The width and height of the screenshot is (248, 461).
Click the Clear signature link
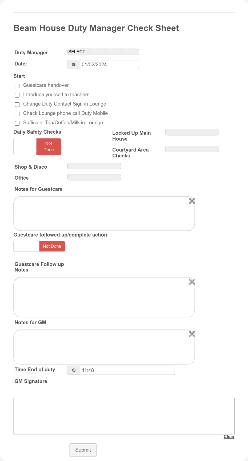click(x=229, y=437)
